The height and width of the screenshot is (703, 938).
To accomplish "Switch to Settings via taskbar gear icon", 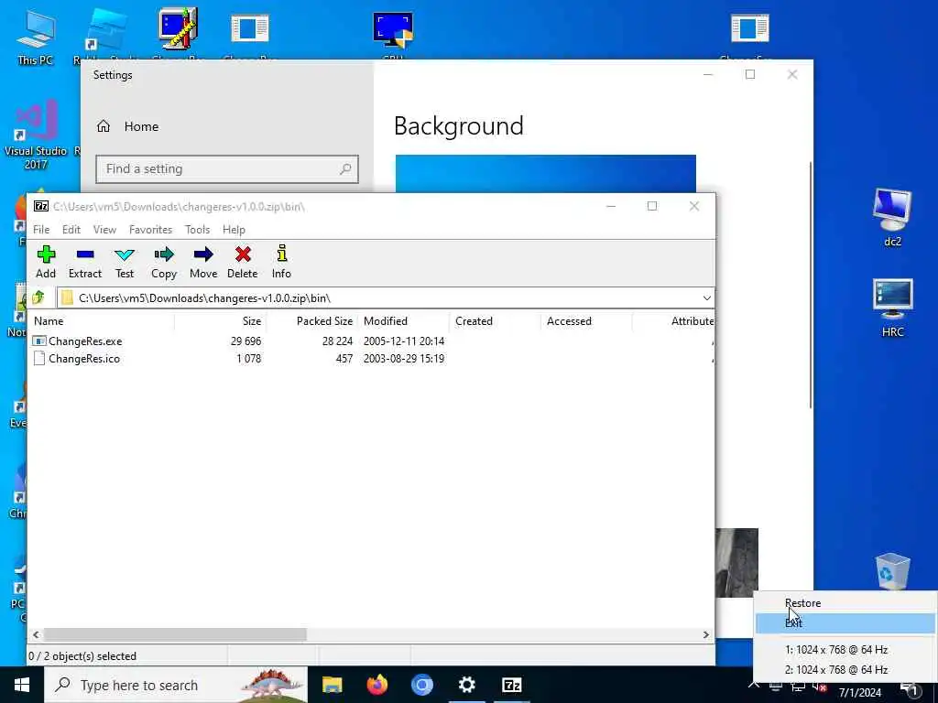I will tap(466, 685).
